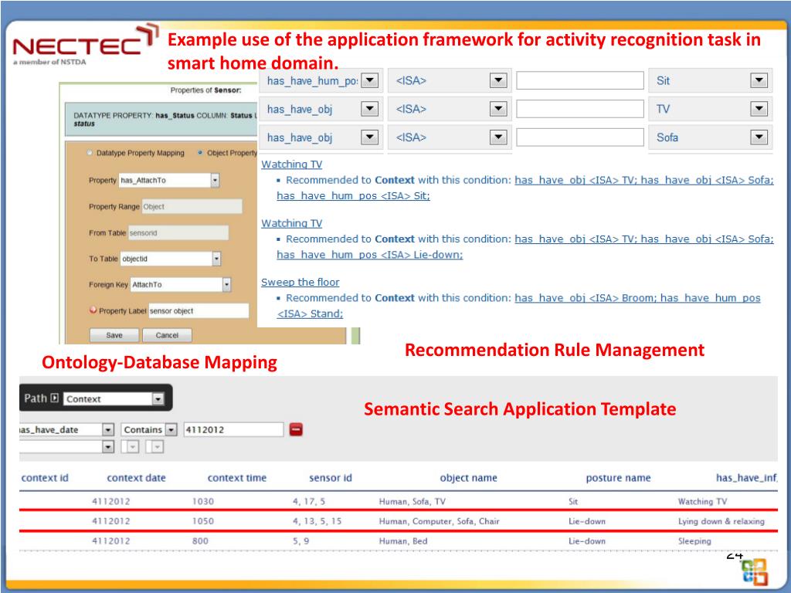Open the Sofa value dropdown

759,137
